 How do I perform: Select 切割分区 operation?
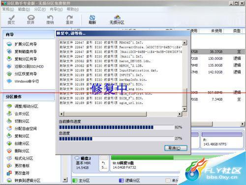tap(18, 121)
